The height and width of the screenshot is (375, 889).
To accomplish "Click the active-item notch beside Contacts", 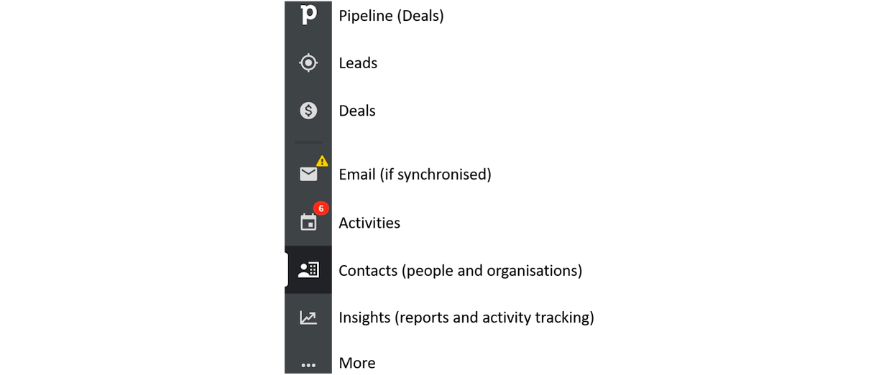I will click(x=287, y=270).
